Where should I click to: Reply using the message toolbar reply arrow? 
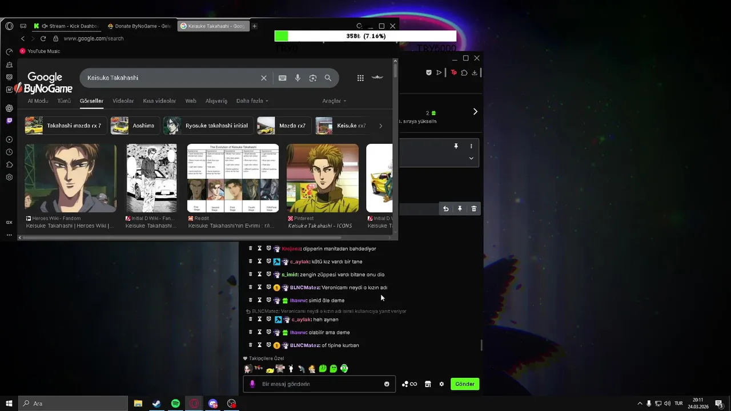pyautogui.click(x=446, y=209)
